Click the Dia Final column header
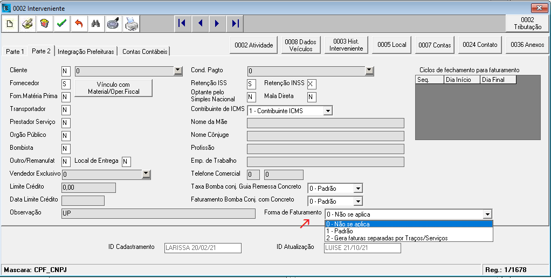This screenshot has width=551, height=278. [498, 80]
